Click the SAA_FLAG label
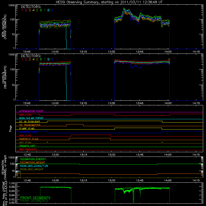The width and height of the screenshot is (206, 206). tap(25, 135)
